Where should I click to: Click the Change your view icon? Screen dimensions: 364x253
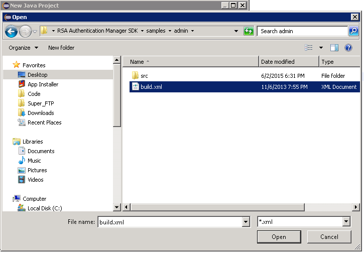click(309, 48)
